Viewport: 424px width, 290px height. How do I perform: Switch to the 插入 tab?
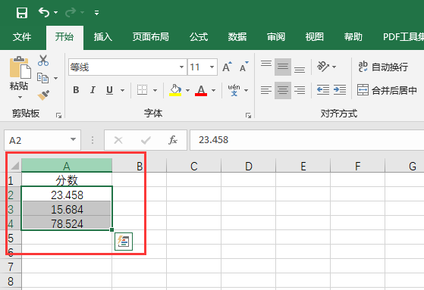click(102, 36)
